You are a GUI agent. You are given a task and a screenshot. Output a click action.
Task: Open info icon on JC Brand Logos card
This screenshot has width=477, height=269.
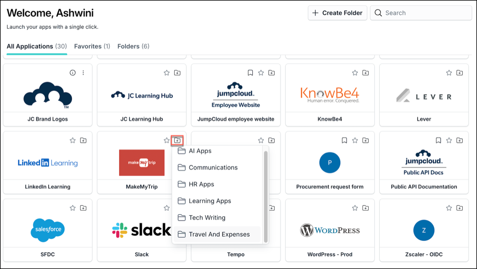[73, 72]
